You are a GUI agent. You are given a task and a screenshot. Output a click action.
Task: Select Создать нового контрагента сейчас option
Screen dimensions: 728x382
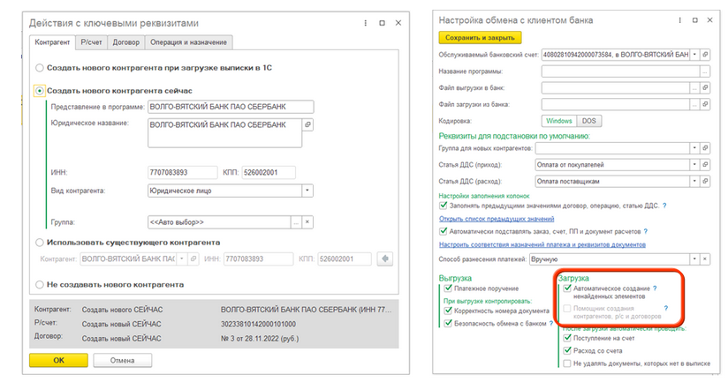40,91
